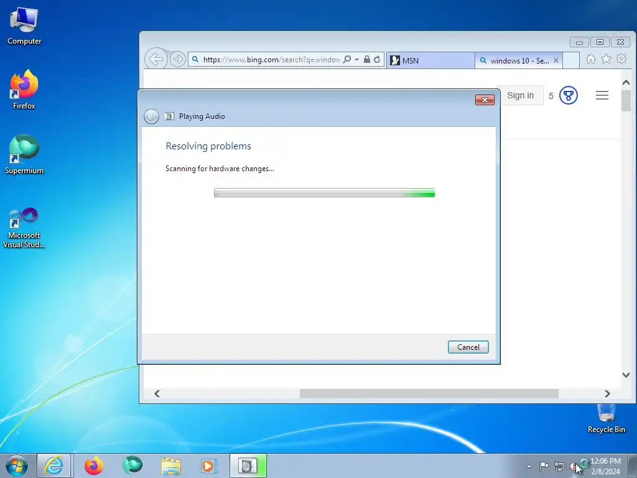This screenshot has width=637, height=478.
Task: Open Internet Explorer favorites star
Action: pyautogui.click(x=606, y=59)
